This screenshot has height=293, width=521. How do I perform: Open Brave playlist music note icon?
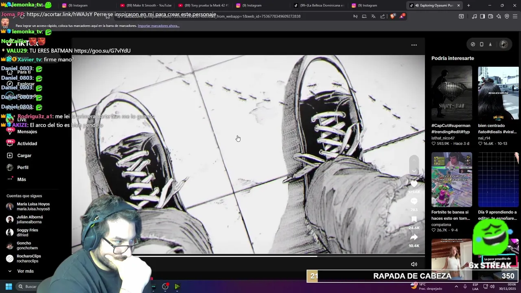[474, 16]
